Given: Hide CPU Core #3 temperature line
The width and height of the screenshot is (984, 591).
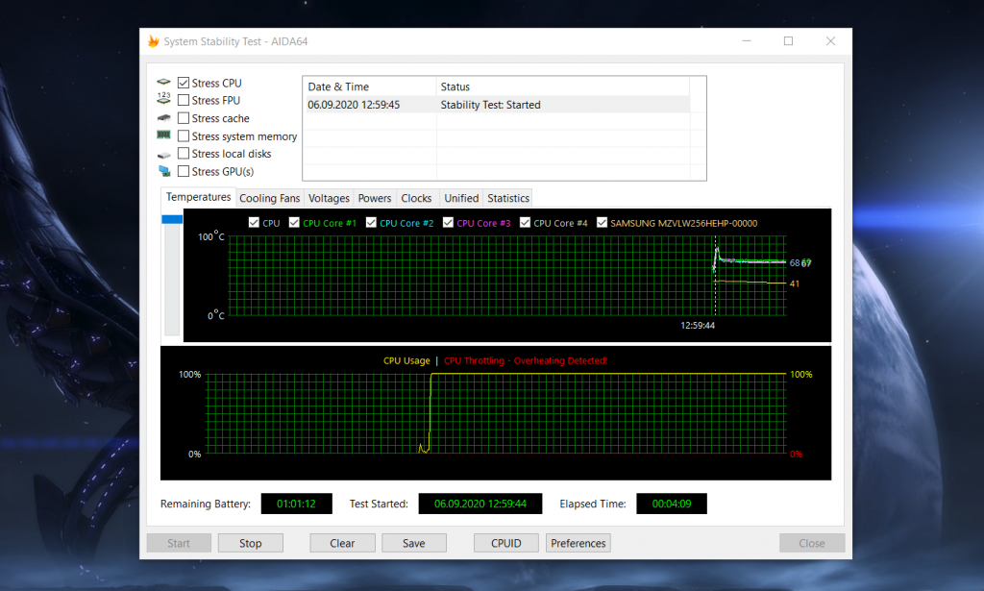Looking at the screenshot, I should pyautogui.click(x=448, y=222).
